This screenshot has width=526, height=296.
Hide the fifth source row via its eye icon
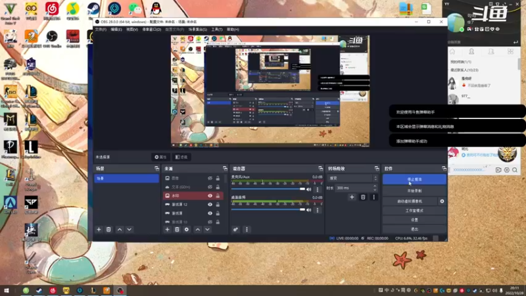pyautogui.click(x=210, y=213)
